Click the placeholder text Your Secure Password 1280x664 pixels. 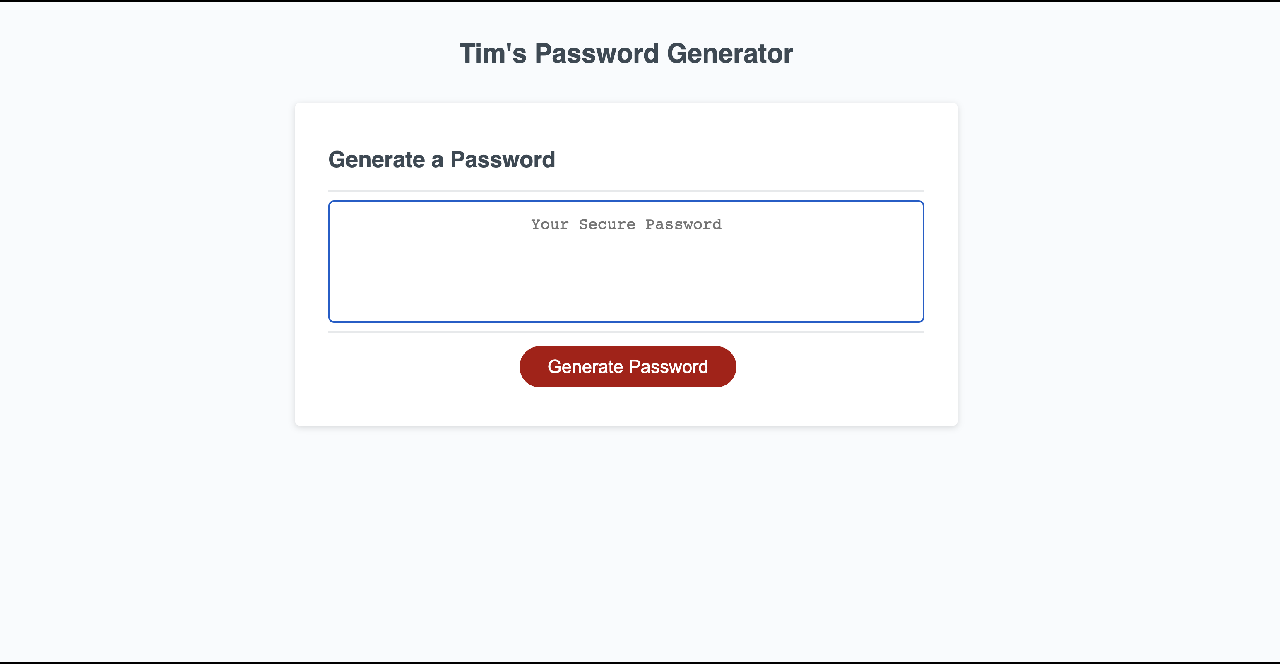(x=626, y=224)
